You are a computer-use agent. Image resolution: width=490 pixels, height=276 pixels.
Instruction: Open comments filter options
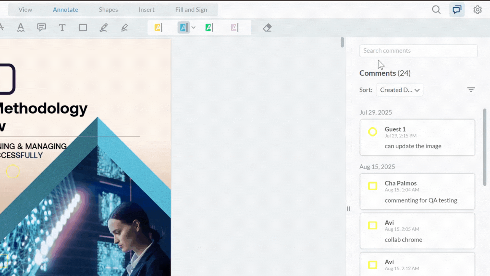471,90
